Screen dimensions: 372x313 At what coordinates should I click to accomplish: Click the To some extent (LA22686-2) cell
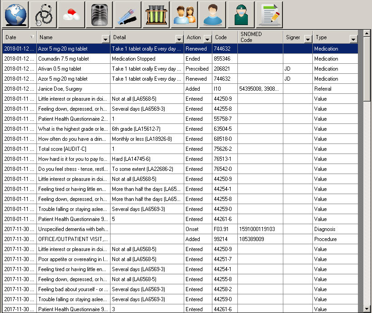click(147, 169)
